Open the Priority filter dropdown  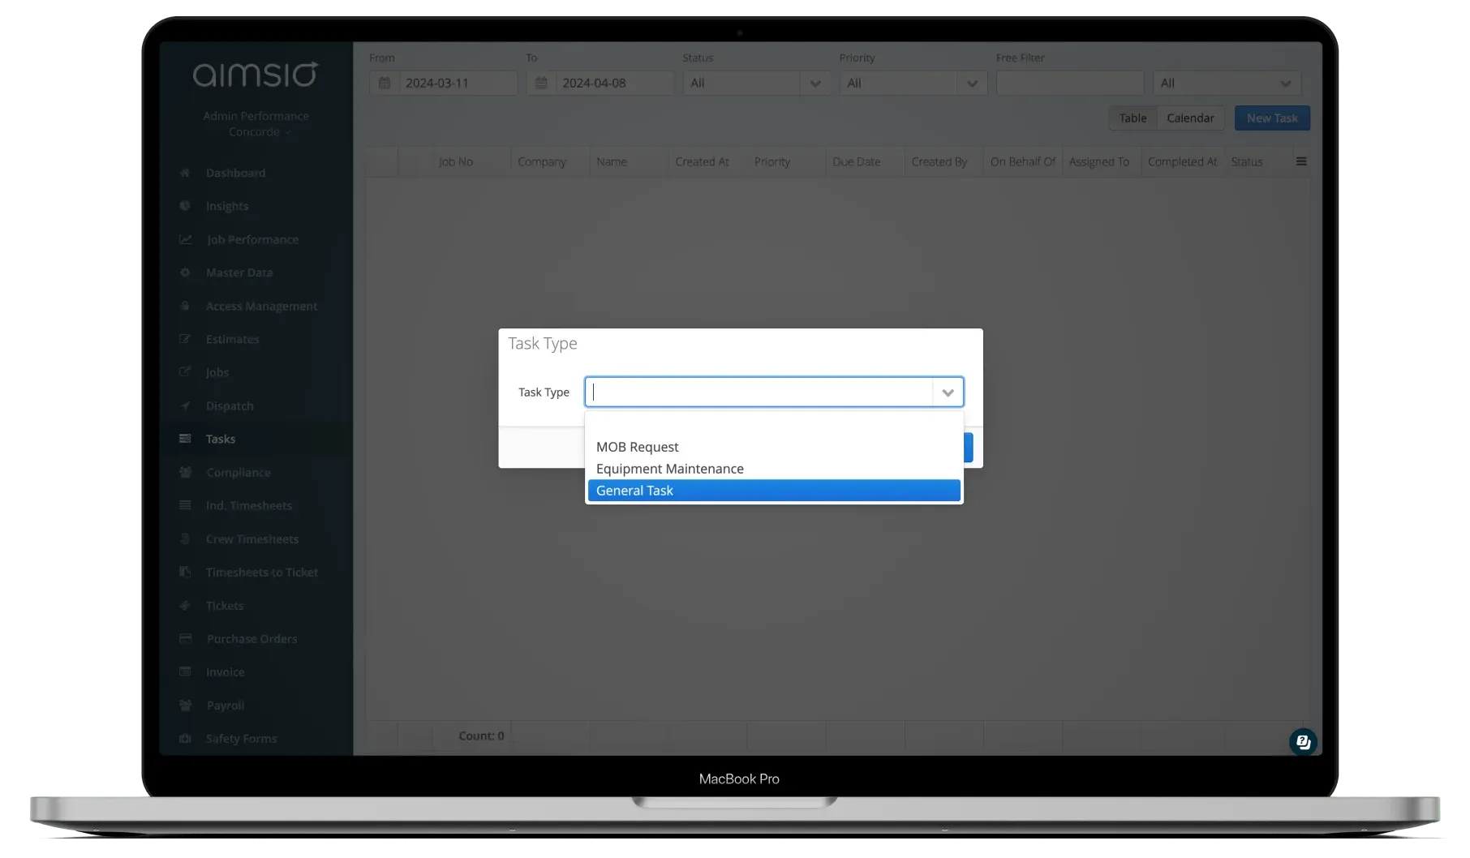pyautogui.click(x=972, y=82)
